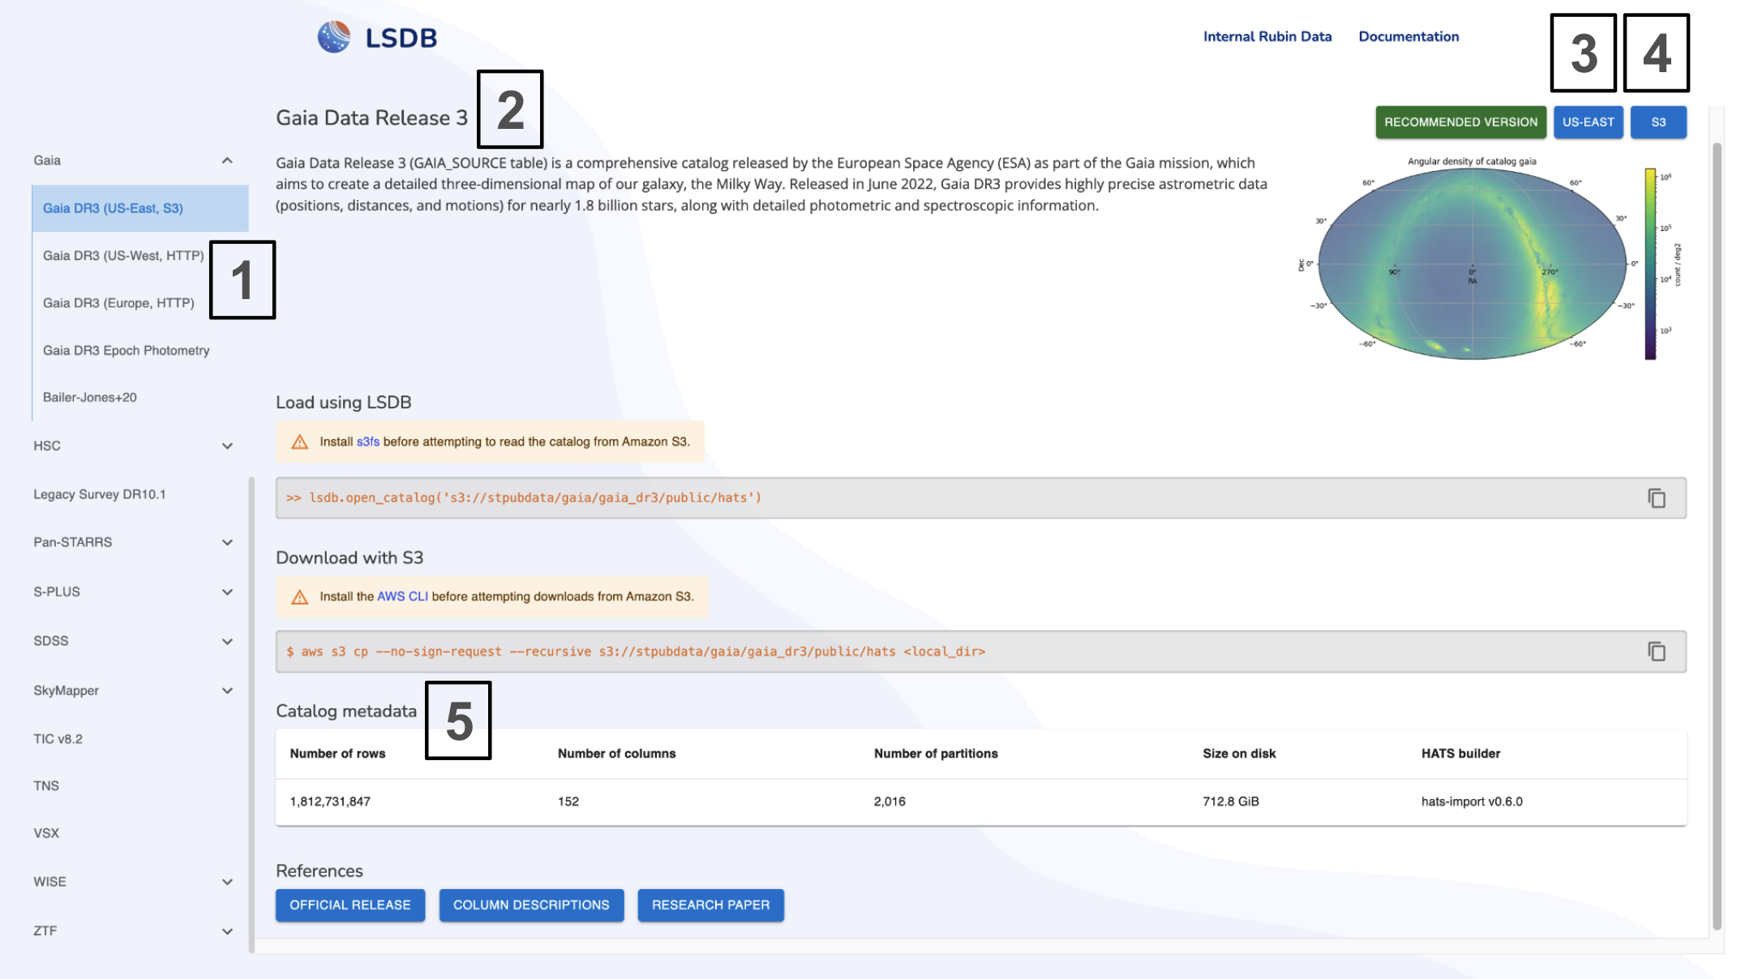Click the page vertical scrollbar
1745x979 pixels.
click(x=1716, y=535)
